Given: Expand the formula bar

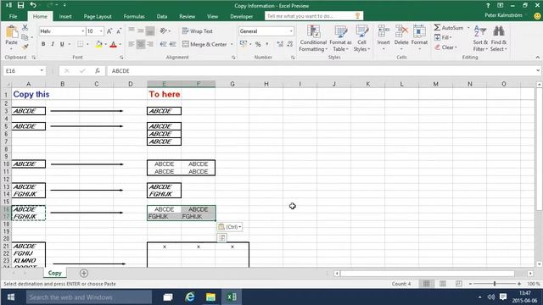Looking at the screenshot, I should pos(538,70).
